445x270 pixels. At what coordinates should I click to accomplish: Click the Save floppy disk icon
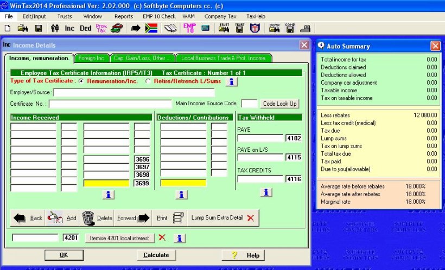click(x=39, y=28)
